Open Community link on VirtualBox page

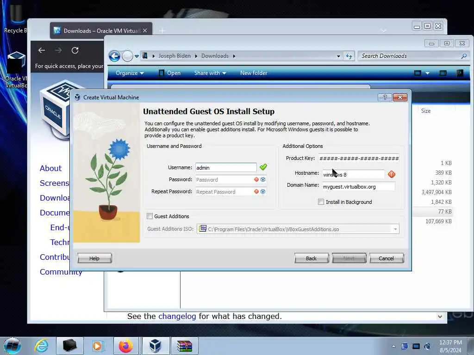coord(61,272)
